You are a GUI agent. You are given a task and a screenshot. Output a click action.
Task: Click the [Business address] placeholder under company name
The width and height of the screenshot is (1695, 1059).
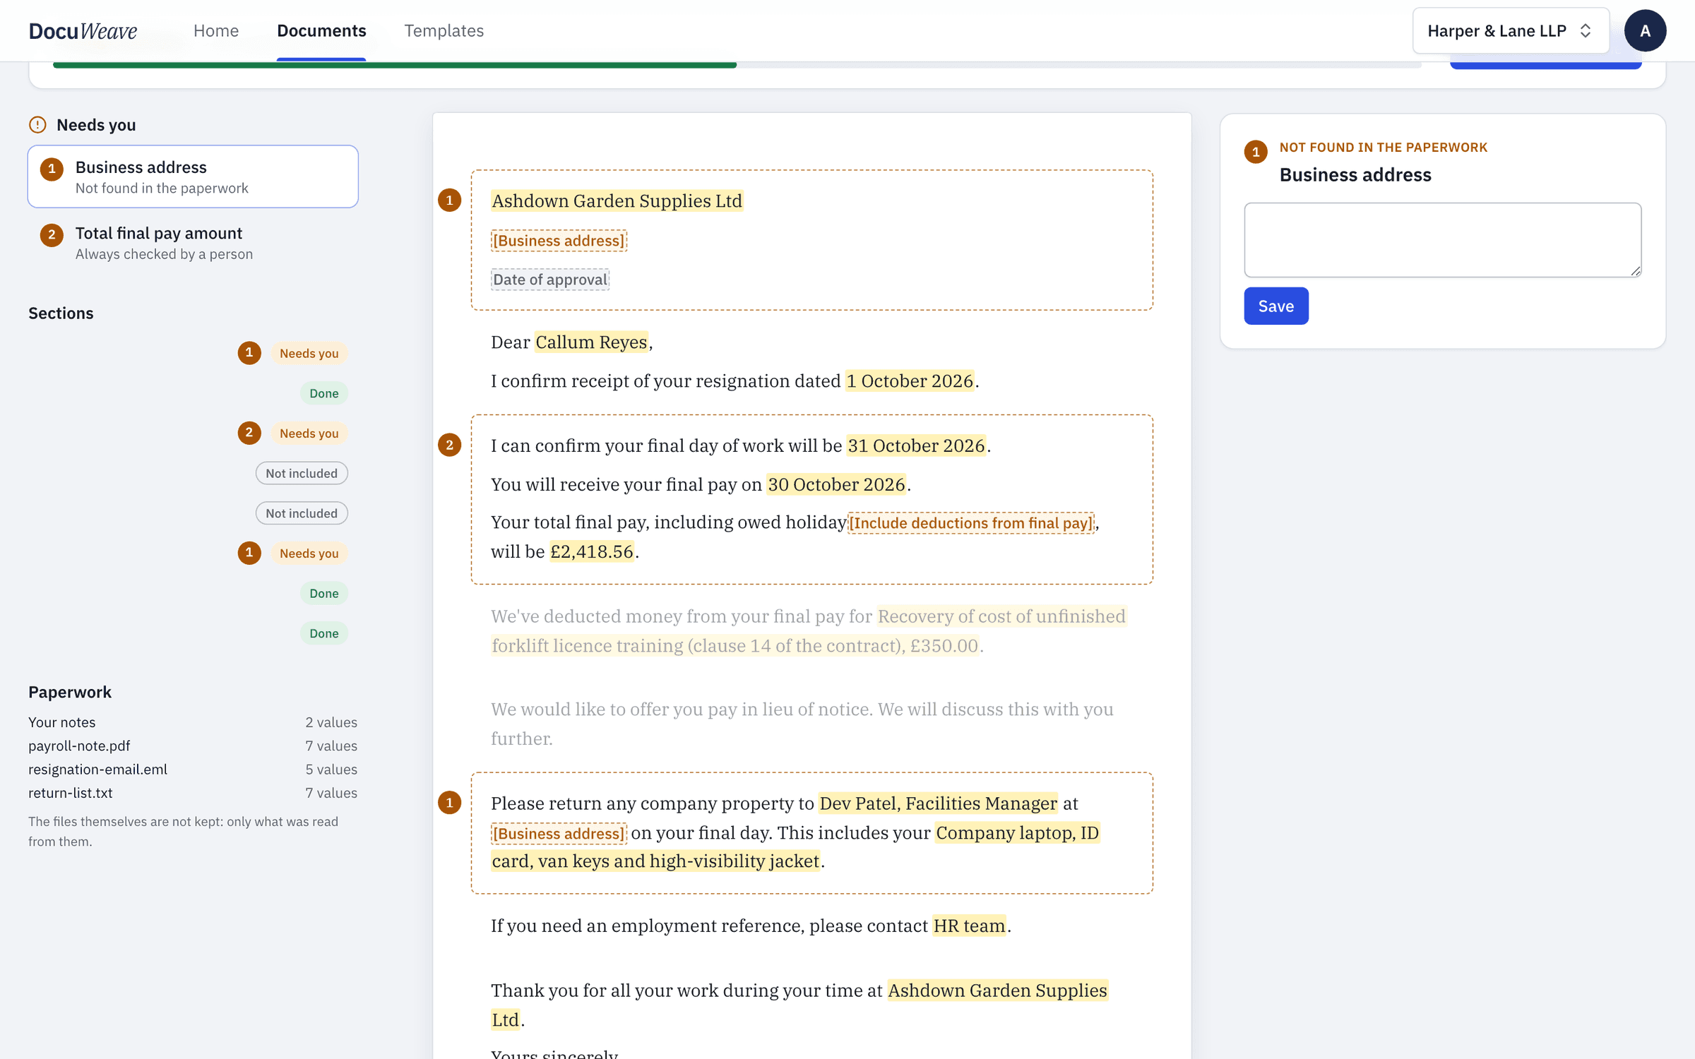[x=559, y=241]
